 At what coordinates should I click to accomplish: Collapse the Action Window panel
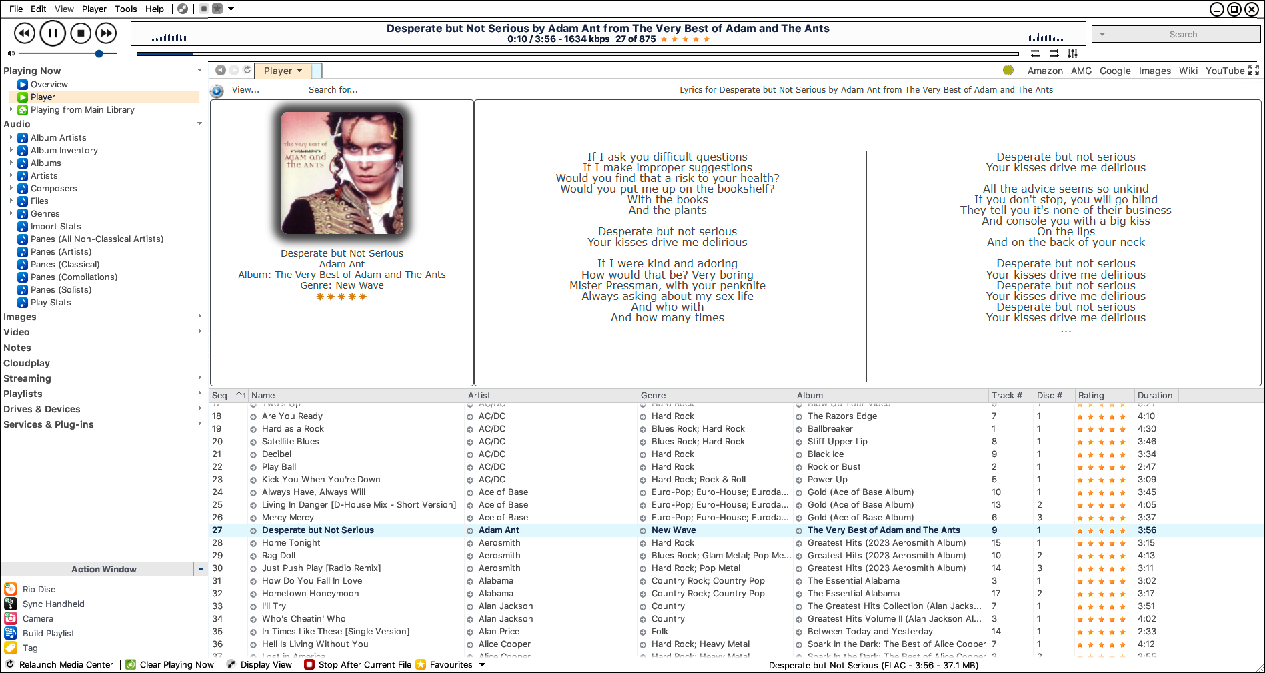pyautogui.click(x=201, y=569)
